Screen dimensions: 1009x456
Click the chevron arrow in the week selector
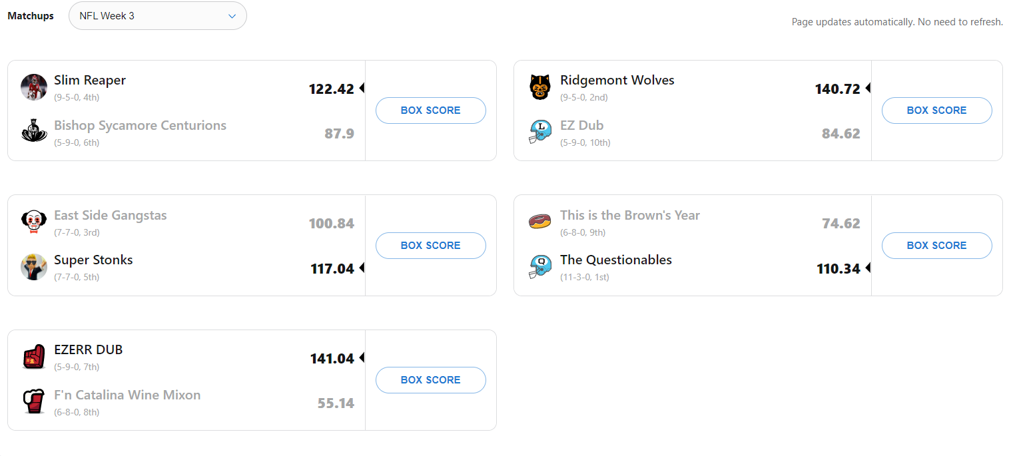click(x=232, y=16)
